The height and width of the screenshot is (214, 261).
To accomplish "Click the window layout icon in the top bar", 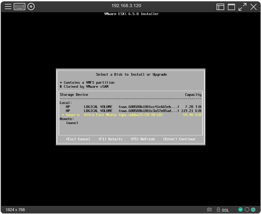I will [x=221, y=7].
